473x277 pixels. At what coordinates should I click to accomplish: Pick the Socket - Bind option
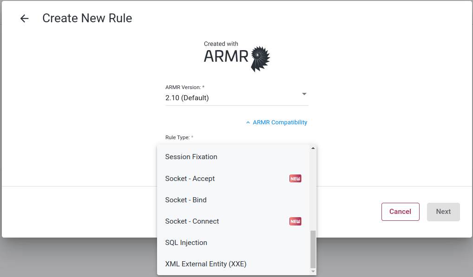pyautogui.click(x=234, y=200)
